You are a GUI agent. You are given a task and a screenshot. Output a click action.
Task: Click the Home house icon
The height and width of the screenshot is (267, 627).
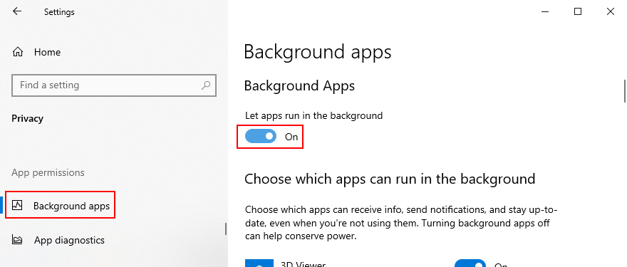(x=18, y=52)
